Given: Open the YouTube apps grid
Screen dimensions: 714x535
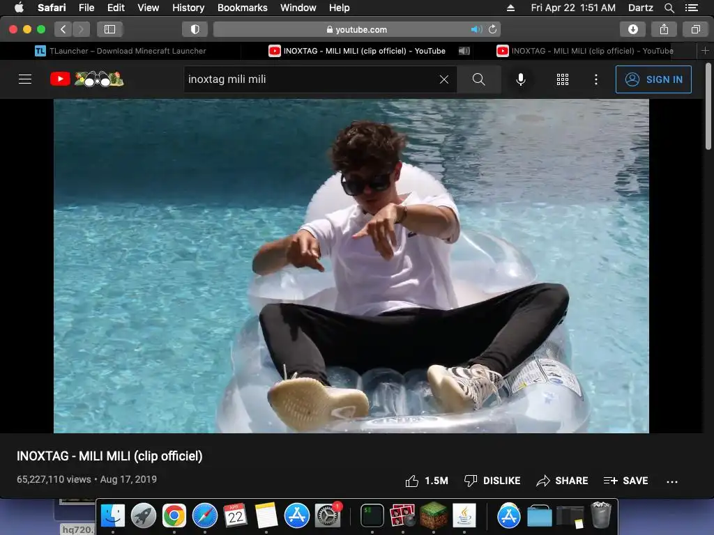Looking at the screenshot, I should click(563, 79).
